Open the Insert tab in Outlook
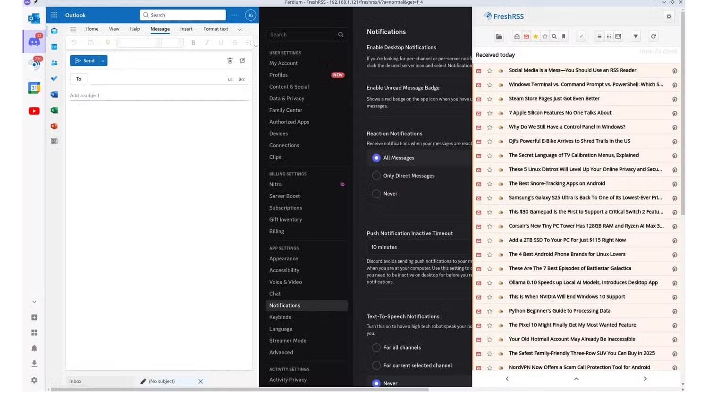Viewport: 708px width, 398px height. pos(186,29)
